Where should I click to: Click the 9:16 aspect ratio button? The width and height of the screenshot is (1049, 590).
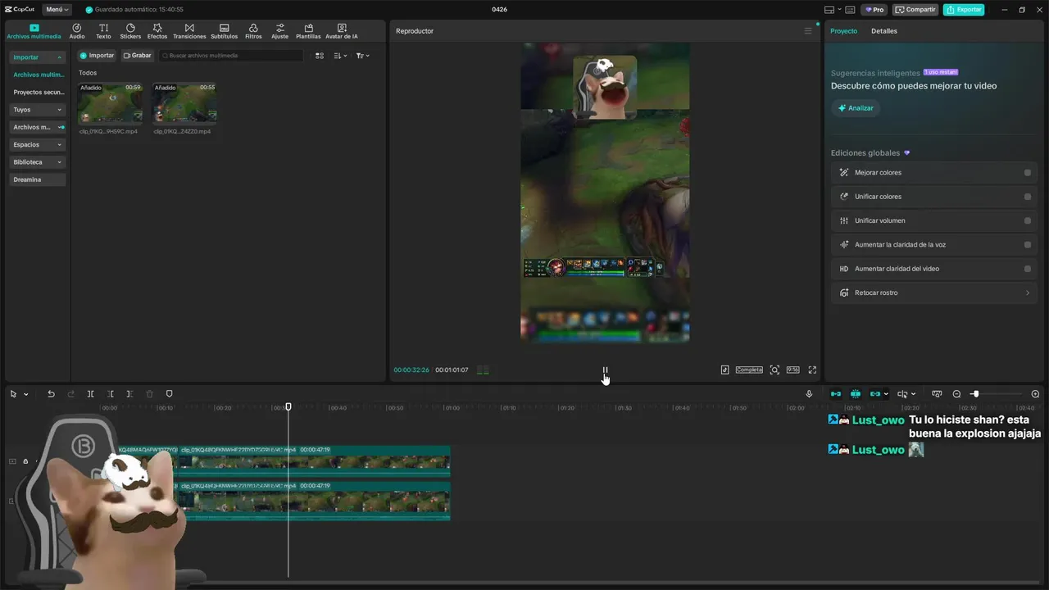(x=792, y=370)
